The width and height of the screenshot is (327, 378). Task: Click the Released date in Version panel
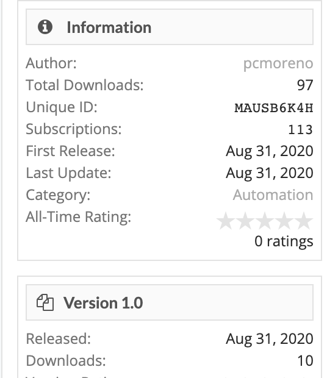tap(270, 339)
